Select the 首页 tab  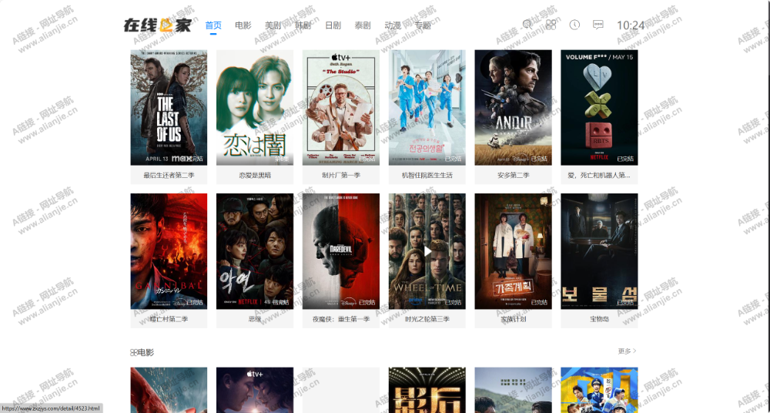point(213,25)
